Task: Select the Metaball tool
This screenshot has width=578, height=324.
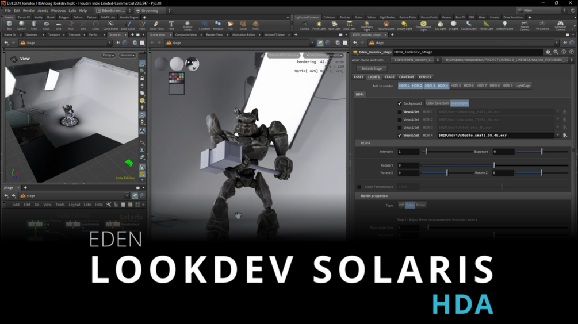Action: pos(218,25)
